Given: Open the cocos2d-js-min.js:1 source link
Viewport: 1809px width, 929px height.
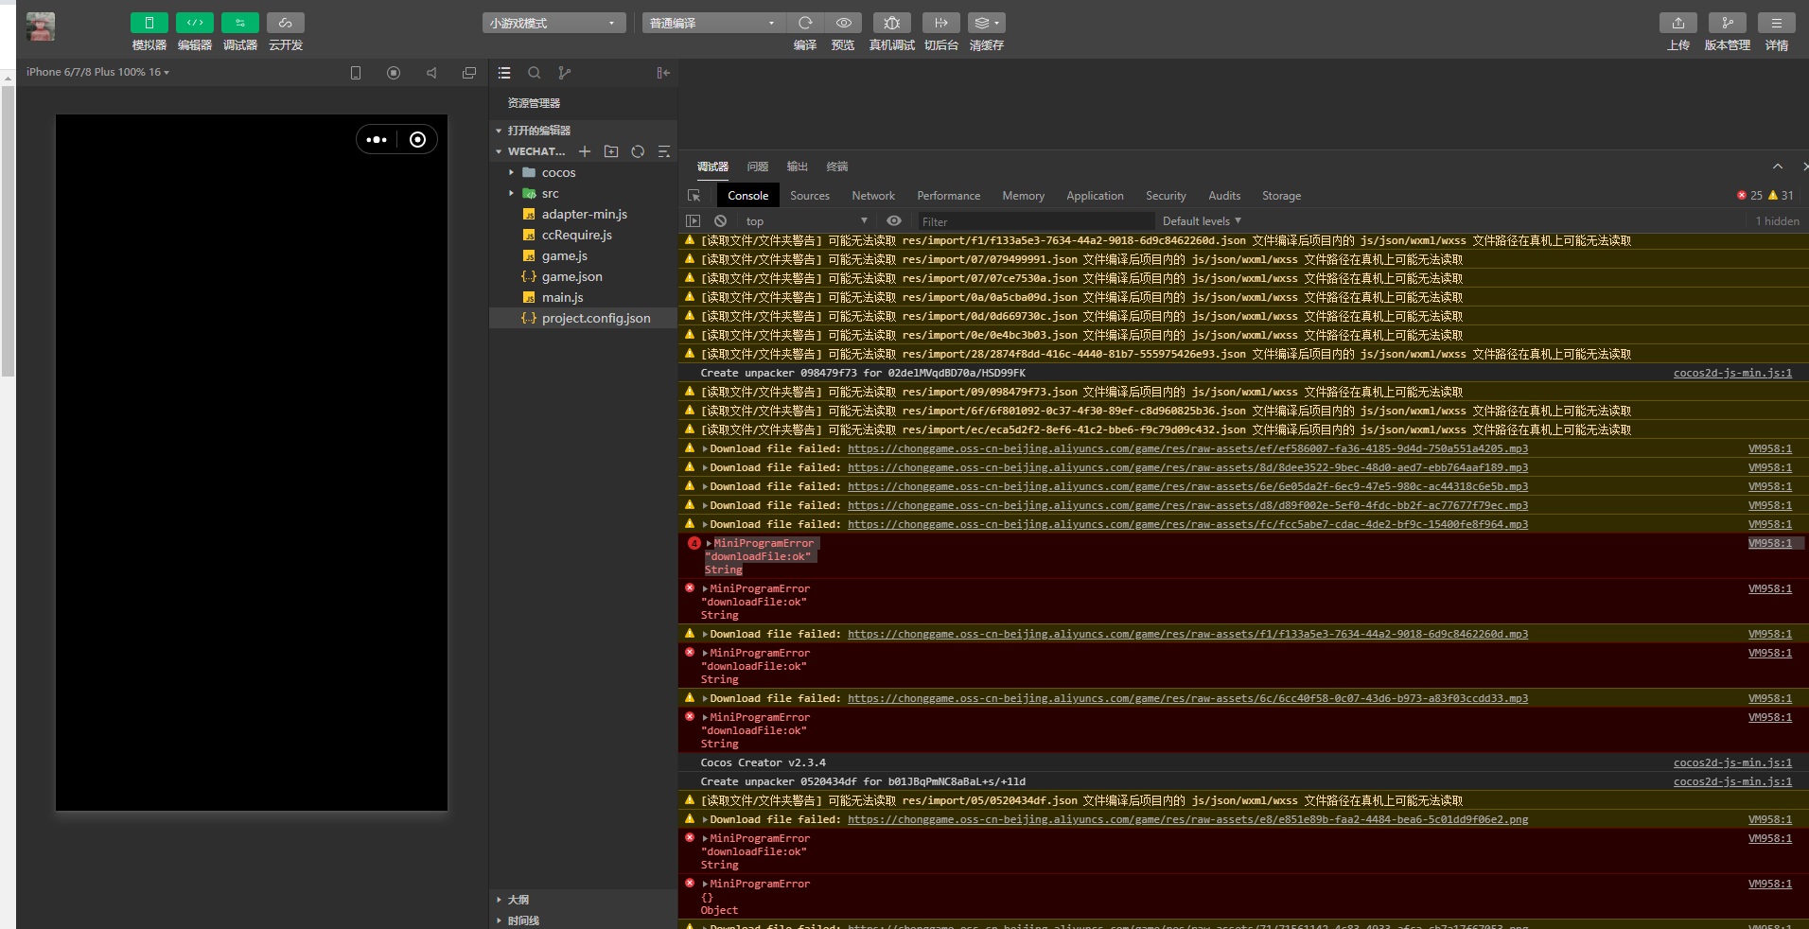Looking at the screenshot, I should pyautogui.click(x=1731, y=373).
